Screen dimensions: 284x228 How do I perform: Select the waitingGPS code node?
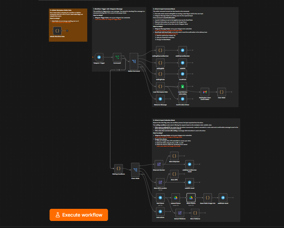coord(160,63)
